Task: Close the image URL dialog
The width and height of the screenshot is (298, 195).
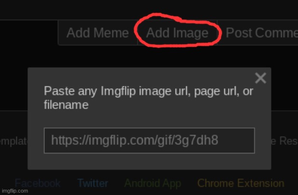Action: coord(260,78)
